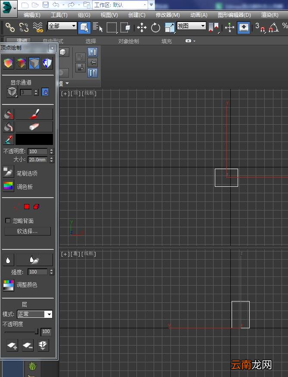Toggle Window/Crossing selection mode
This screenshot has width=288, height=377.
point(126,28)
